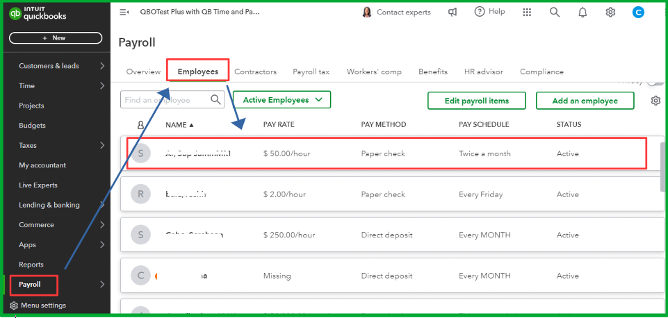Click the magnifier in Find an employee
The height and width of the screenshot is (318, 668).
pos(216,99)
